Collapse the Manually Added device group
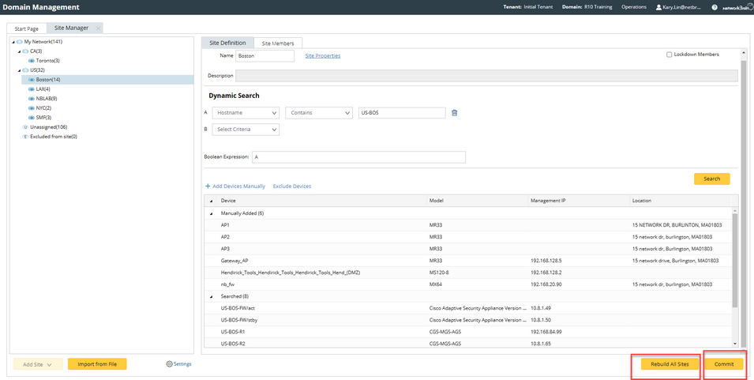This screenshot has width=754, height=380. click(x=211, y=213)
